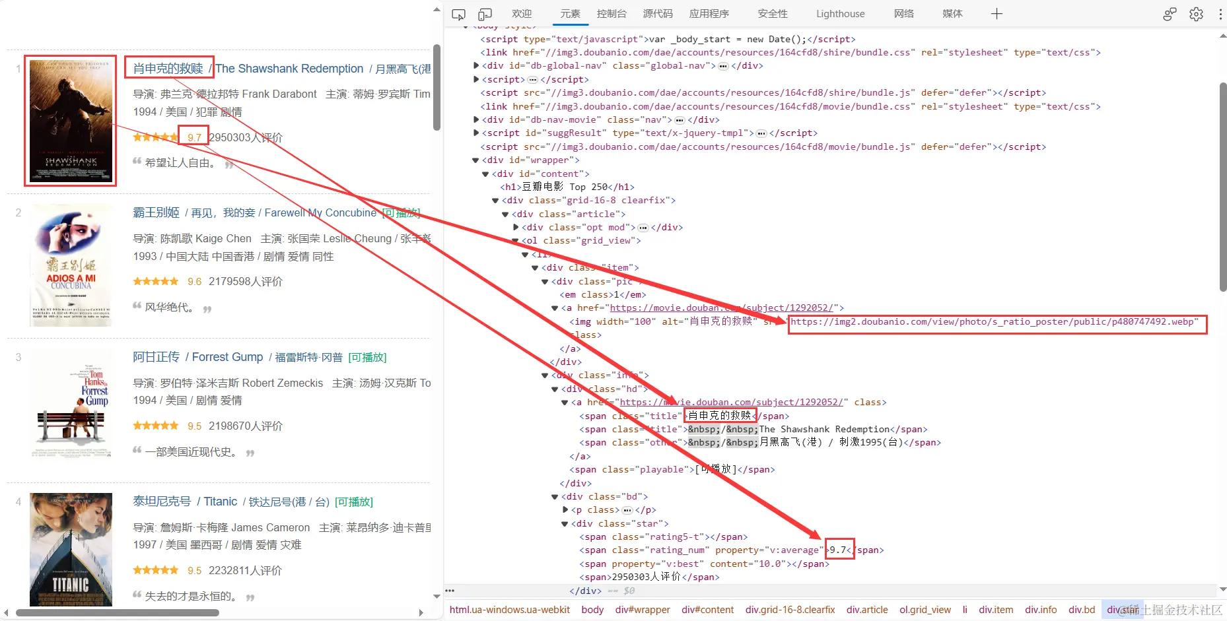Click the Shawshank Redemption poster thumbnail
The image size is (1227, 621).
pyautogui.click(x=71, y=121)
